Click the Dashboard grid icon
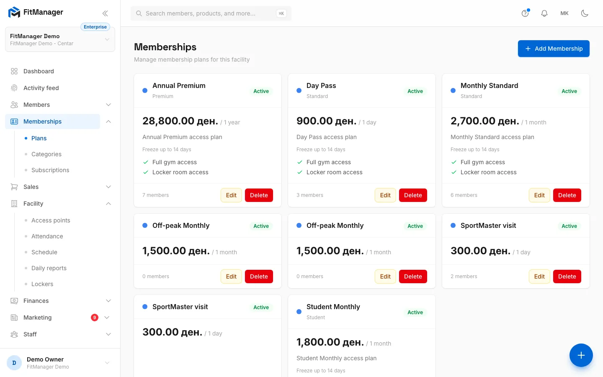This screenshot has width=603, height=377. tap(14, 71)
